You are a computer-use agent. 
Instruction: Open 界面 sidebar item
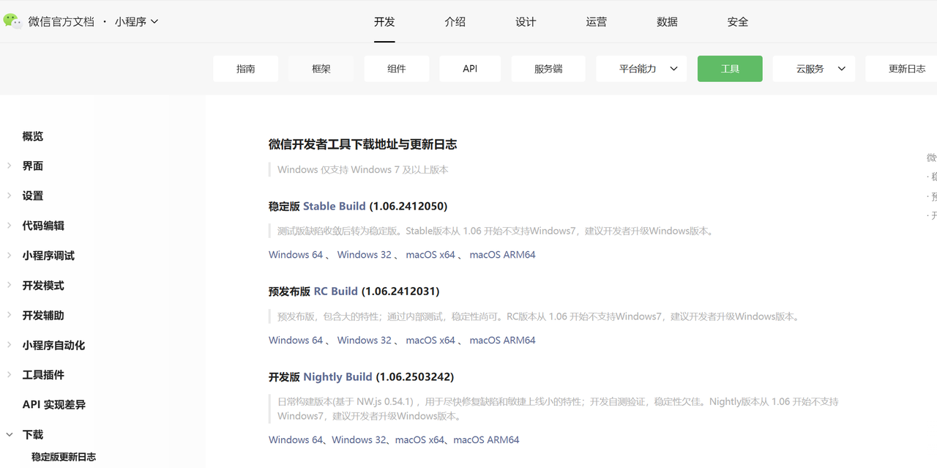[33, 166]
